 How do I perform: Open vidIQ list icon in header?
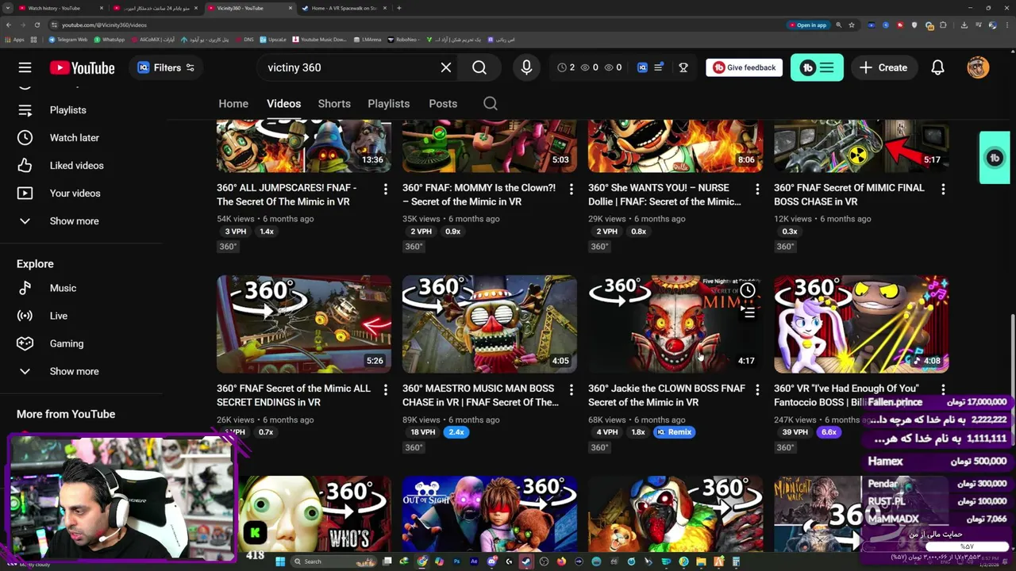[658, 67]
